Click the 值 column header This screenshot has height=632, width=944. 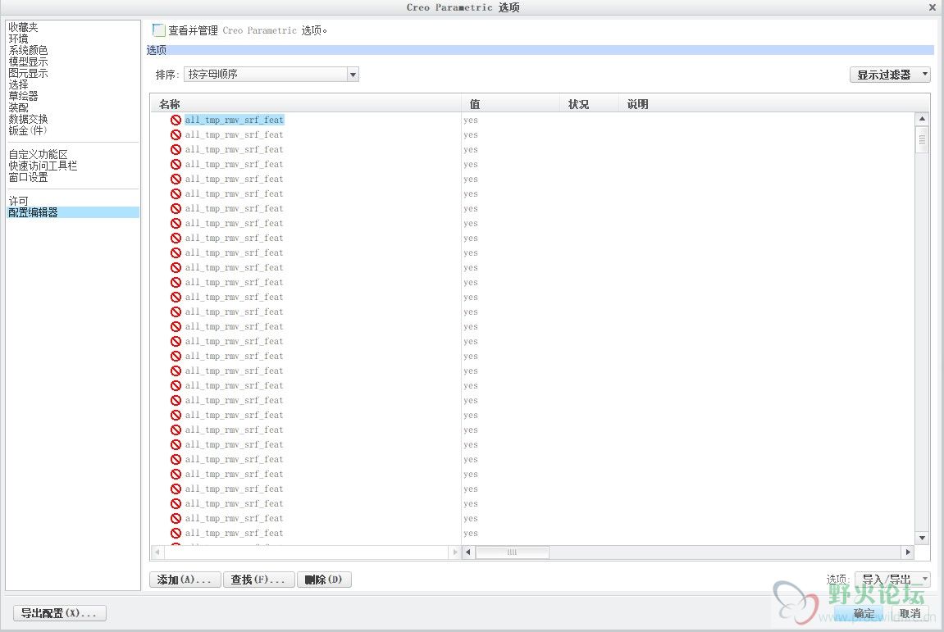pos(510,104)
